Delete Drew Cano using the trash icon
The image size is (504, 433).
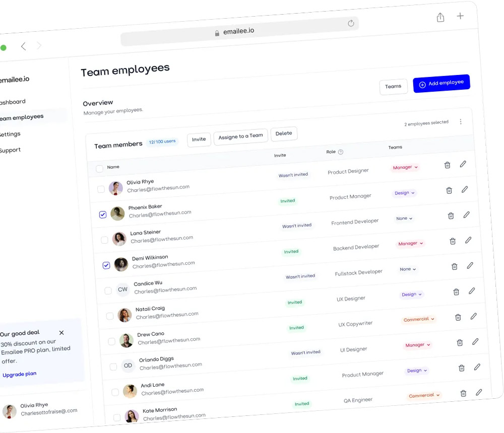[458, 317]
